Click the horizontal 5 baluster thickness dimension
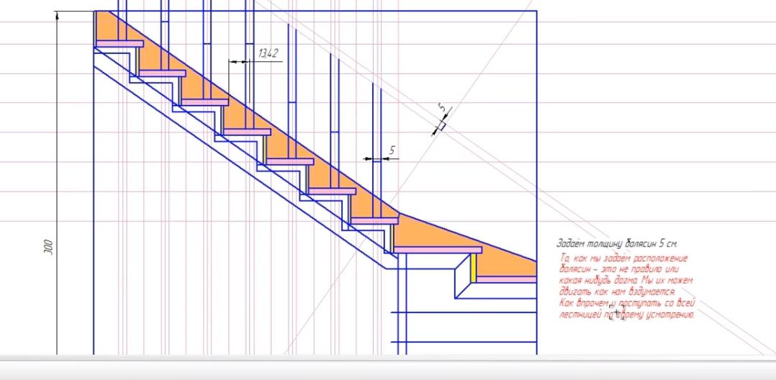Image resolution: width=776 pixels, height=380 pixels. pos(392,150)
